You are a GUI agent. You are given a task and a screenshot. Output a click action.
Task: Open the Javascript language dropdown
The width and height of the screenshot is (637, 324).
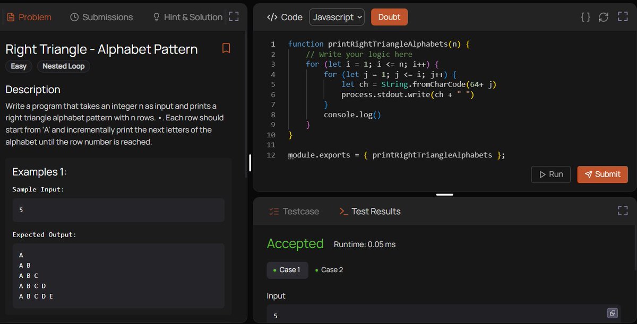[337, 17]
